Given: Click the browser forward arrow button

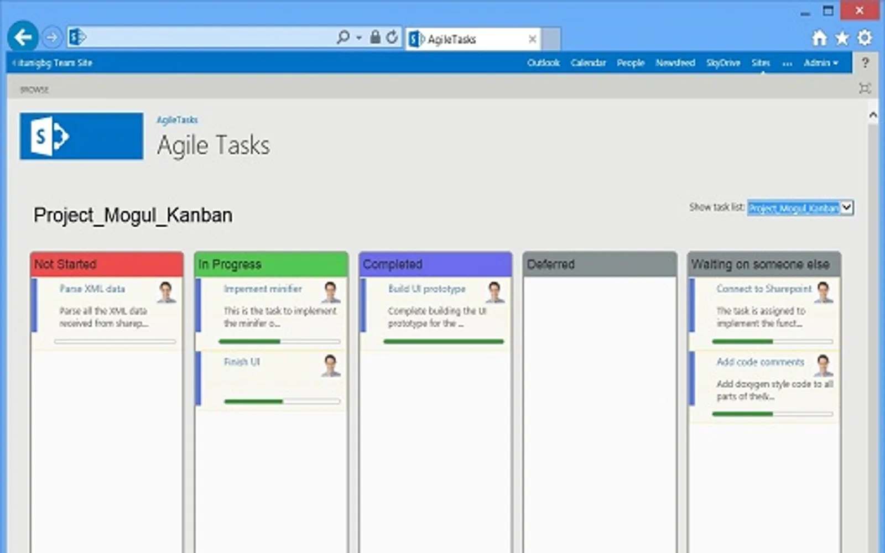Looking at the screenshot, I should pos(52,38).
